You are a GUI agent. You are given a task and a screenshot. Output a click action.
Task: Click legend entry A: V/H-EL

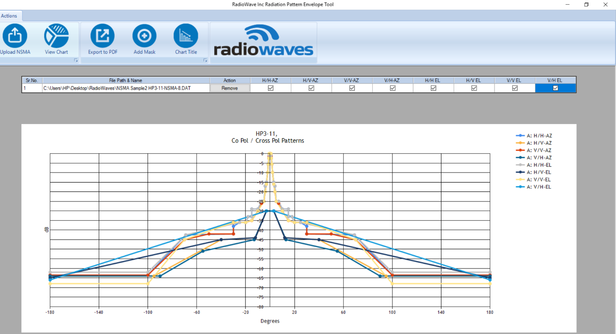click(534, 187)
